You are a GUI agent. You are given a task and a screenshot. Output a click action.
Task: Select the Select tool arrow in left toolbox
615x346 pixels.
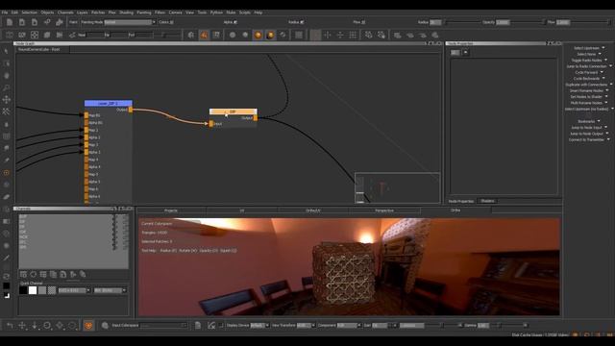click(x=7, y=51)
